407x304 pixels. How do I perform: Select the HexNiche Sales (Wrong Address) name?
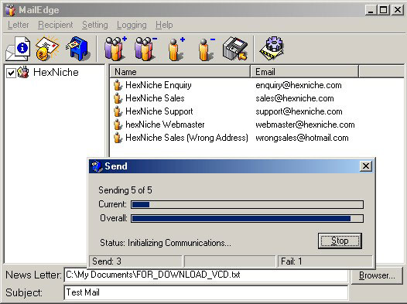[x=186, y=138]
